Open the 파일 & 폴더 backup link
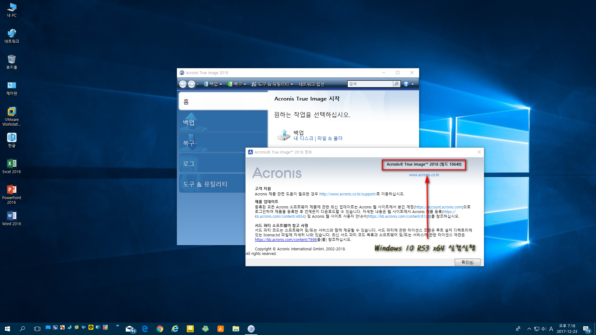The height and width of the screenshot is (335, 596). 330,138
